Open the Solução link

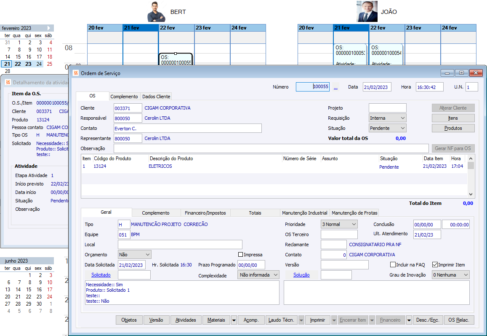pos(301,275)
